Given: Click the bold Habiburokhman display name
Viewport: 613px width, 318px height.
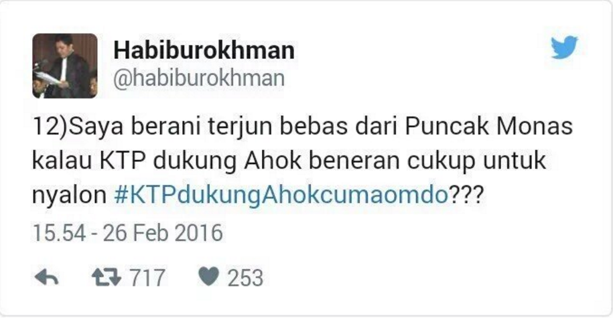Looking at the screenshot, I should (204, 50).
